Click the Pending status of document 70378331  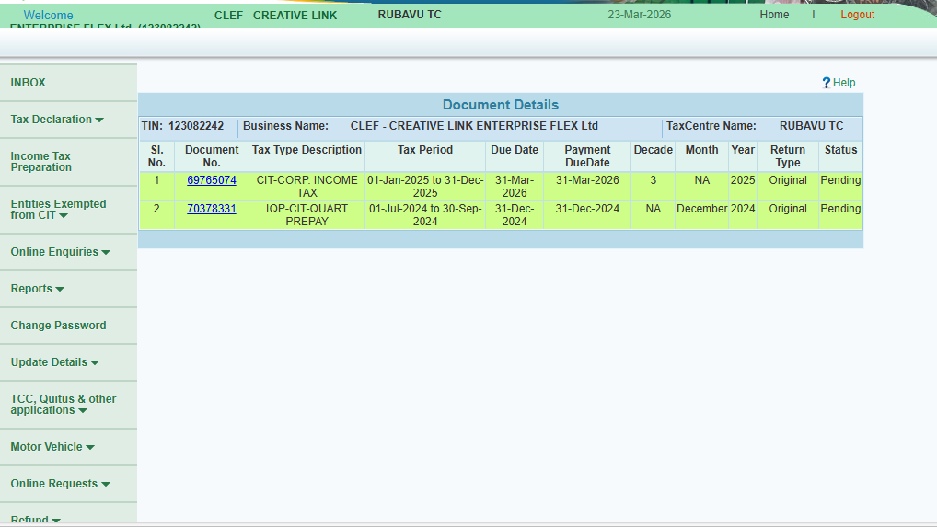(x=840, y=209)
